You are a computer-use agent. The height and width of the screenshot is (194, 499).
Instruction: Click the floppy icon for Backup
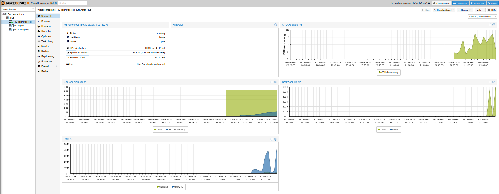(39, 51)
